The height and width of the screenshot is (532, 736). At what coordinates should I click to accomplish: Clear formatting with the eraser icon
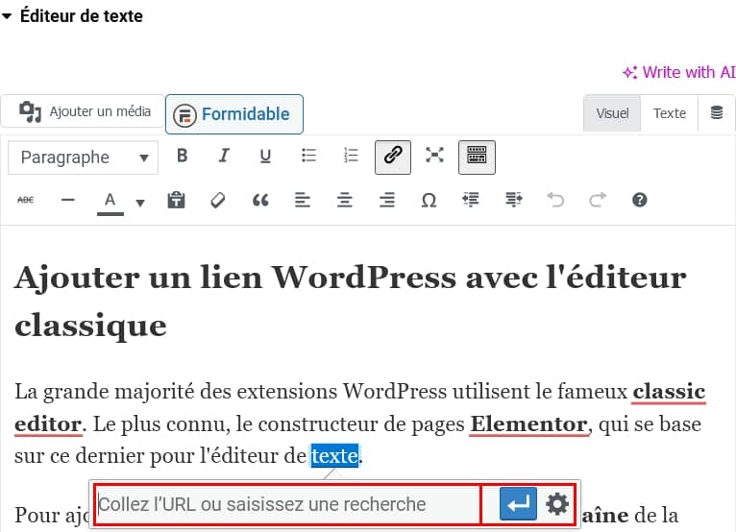point(218,200)
